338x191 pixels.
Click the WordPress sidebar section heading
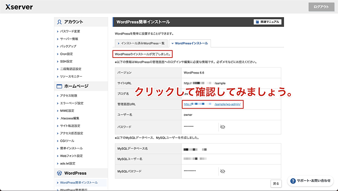(75, 173)
